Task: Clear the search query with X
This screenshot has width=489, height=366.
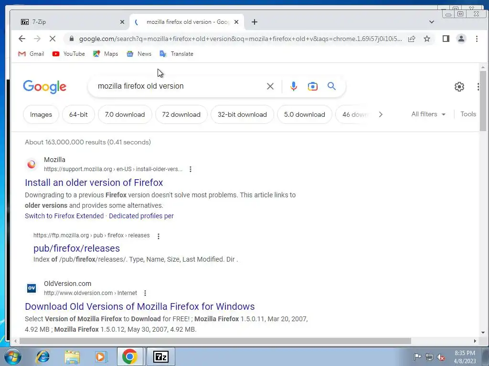Action: pos(270,86)
